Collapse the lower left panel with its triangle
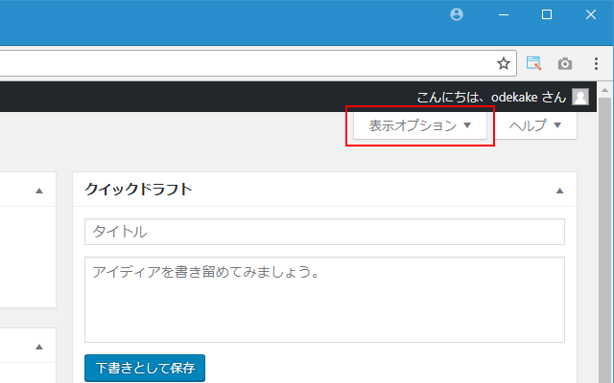The width and height of the screenshot is (614, 383). coord(39,347)
